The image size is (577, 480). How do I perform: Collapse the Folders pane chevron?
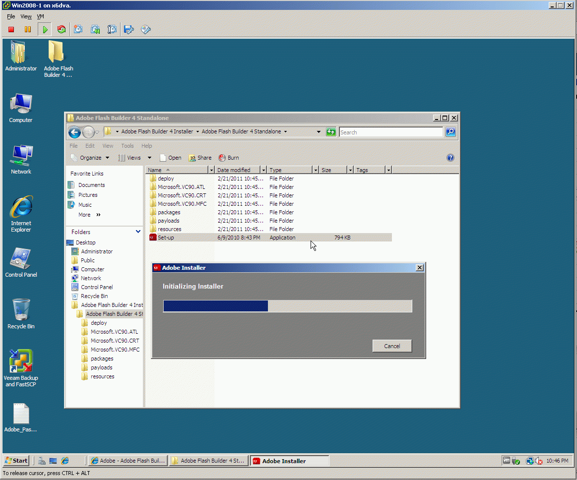(138, 232)
